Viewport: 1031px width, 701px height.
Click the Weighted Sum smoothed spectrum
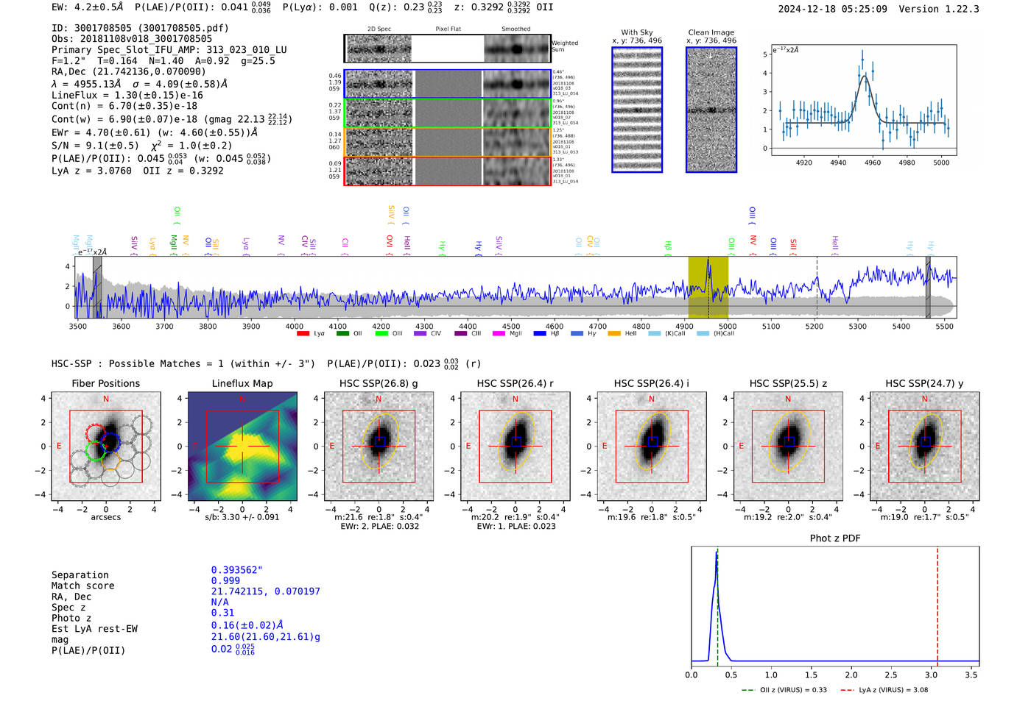(x=517, y=49)
